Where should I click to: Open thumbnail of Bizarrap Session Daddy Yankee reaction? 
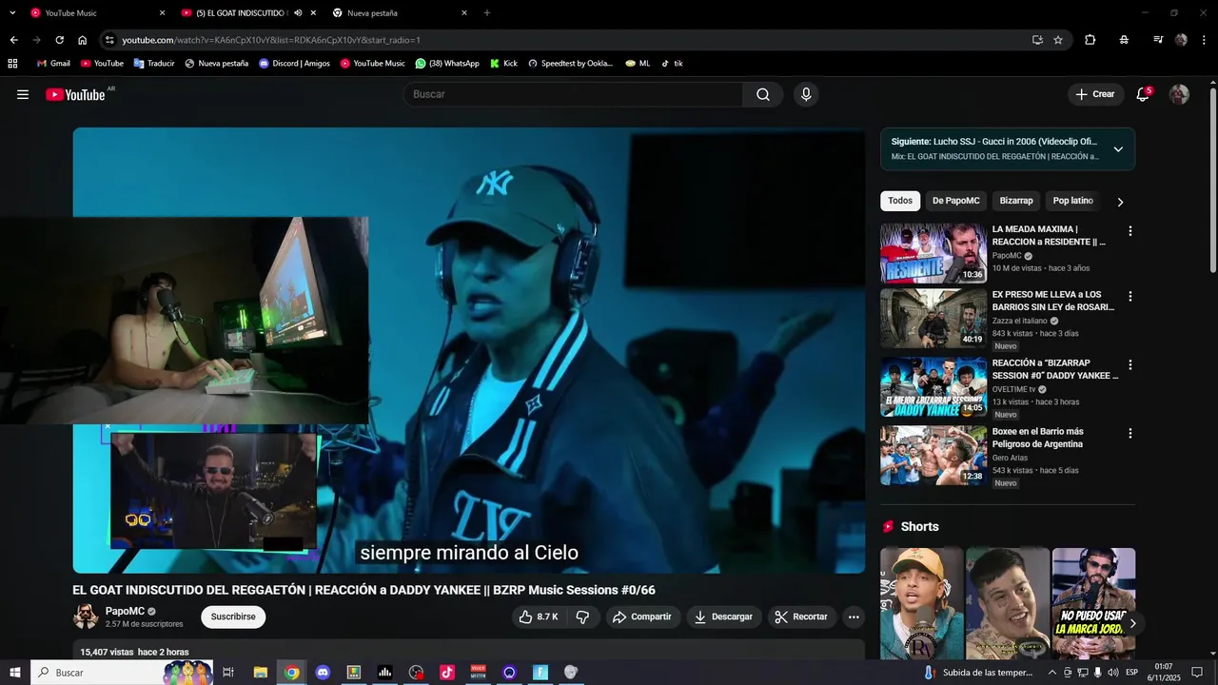point(933,387)
